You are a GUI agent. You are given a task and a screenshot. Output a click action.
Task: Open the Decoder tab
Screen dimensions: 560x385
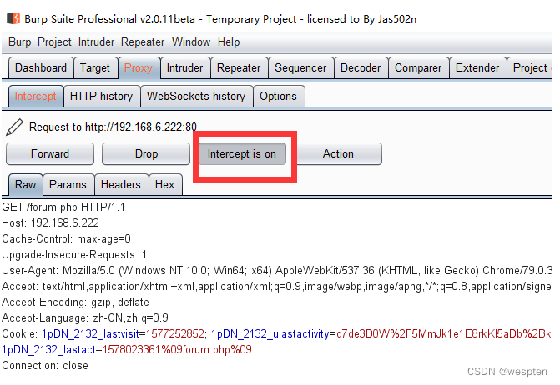point(361,67)
